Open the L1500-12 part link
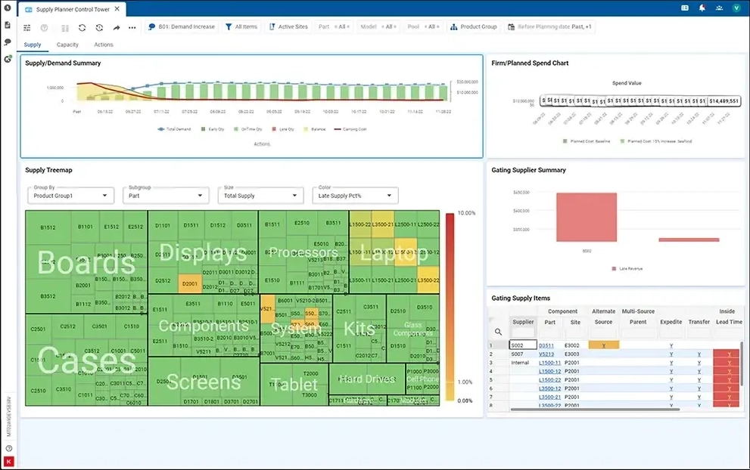This screenshot has width=750, height=470. pyautogui.click(x=550, y=371)
